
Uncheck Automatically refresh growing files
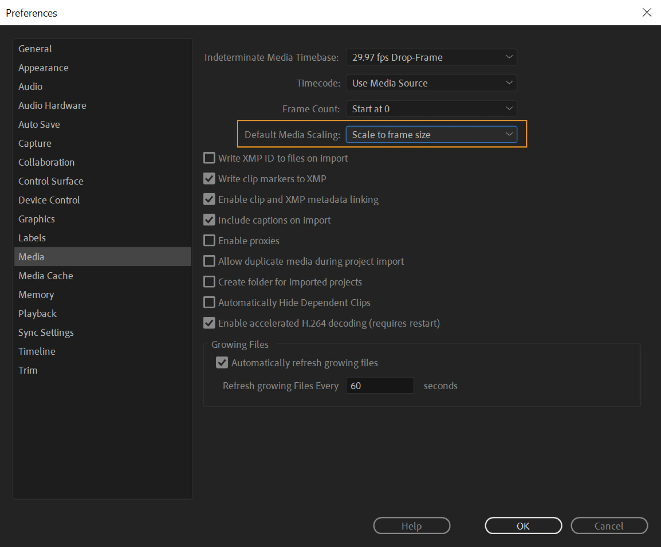(222, 363)
